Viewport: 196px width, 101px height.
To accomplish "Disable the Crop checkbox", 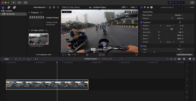I will pos(141,46).
